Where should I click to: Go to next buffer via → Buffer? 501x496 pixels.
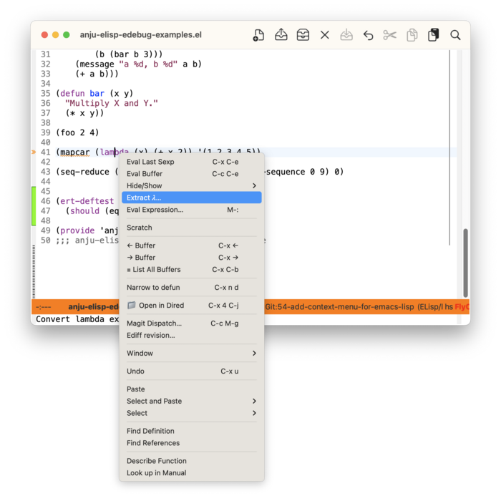pos(192,258)
